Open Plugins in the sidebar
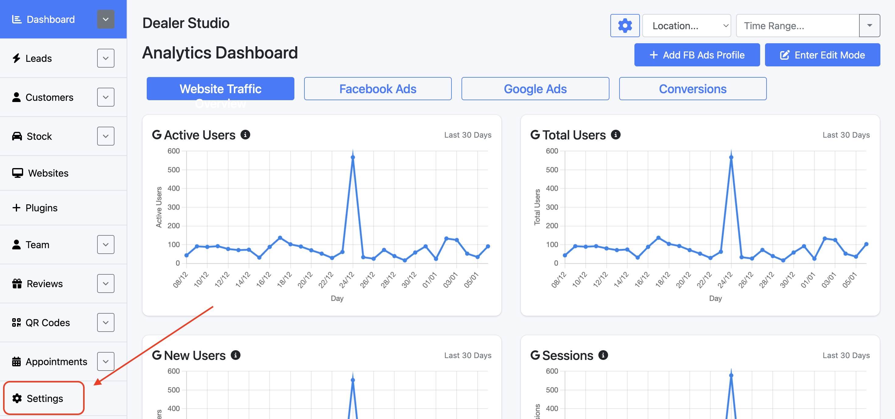This screenshot has width=895, height=419. point(41,207)
